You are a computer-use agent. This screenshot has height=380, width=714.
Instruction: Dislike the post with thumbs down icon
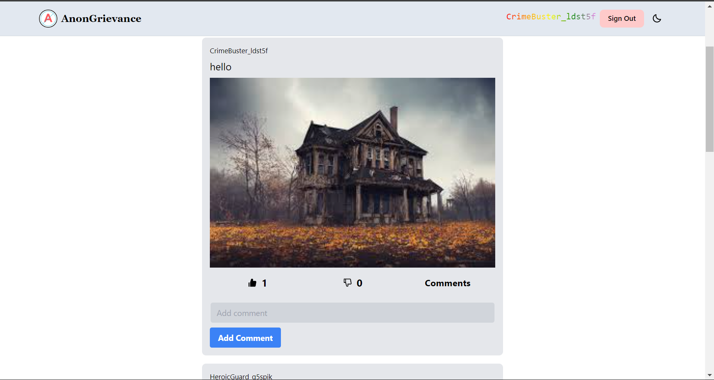pos(348,283)
